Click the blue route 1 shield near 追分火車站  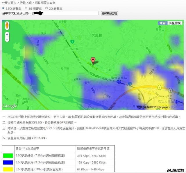pyautogui.click(x=130, y=84)
